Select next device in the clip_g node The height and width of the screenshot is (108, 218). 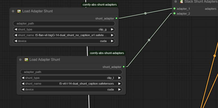(112, 41)
